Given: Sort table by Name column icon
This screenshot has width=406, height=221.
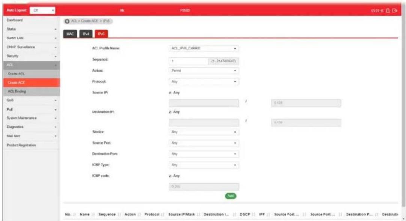Looking at the screenshot, I should (x=94, y=214).
